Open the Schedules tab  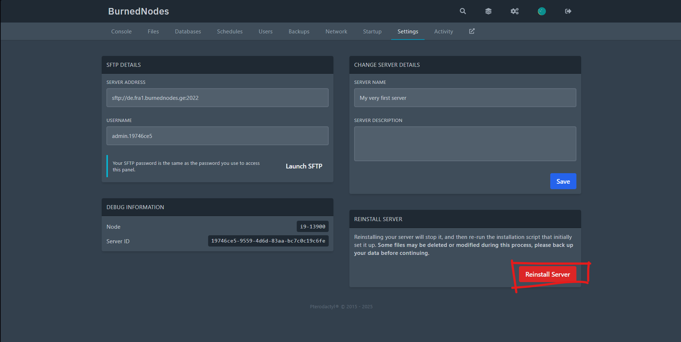[230, 32]
